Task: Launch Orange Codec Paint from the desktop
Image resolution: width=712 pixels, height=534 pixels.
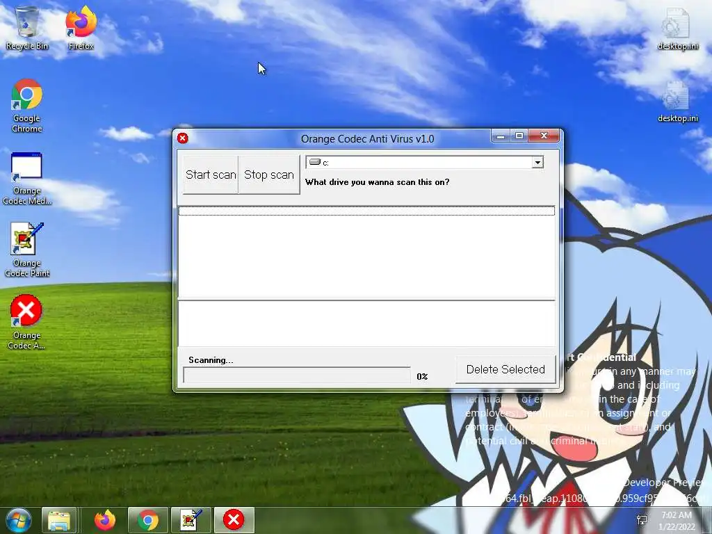Action: coord(27,250)
